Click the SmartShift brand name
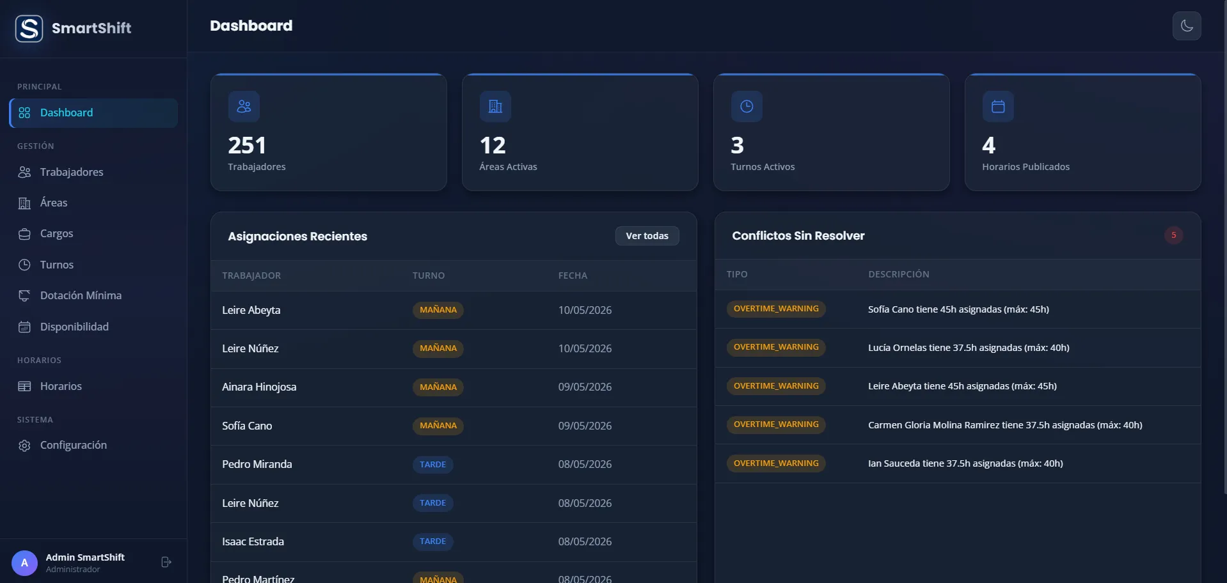This screenshot has width=1227, height=583. (x=91, y=28)
